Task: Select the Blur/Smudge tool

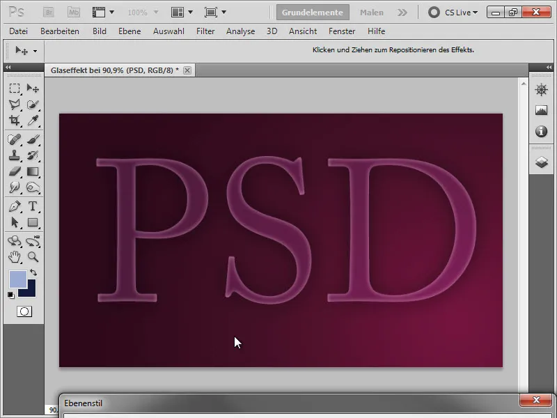Action: (15, 187)
